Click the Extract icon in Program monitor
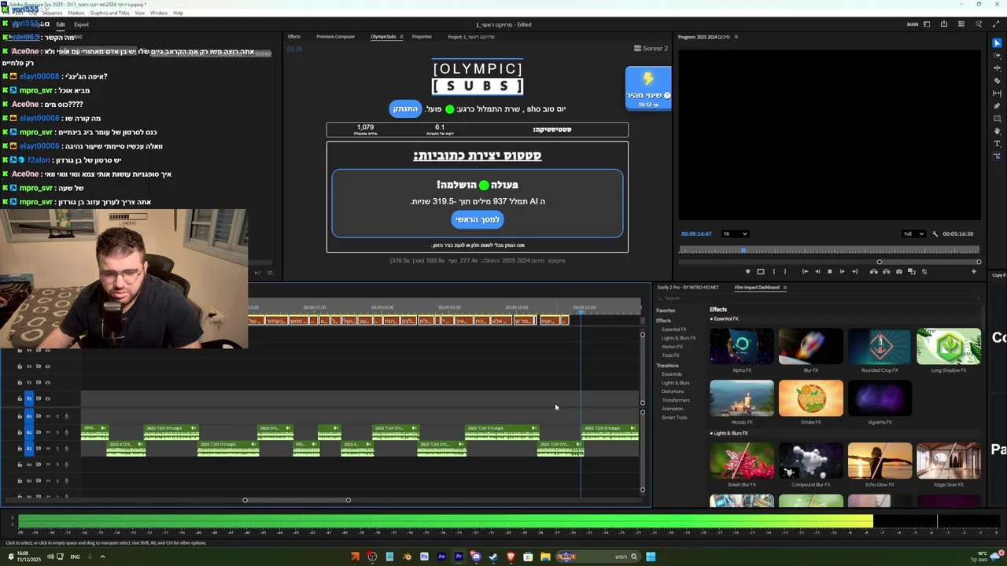This screenshot has height=566, width=1007. point(887,271)
